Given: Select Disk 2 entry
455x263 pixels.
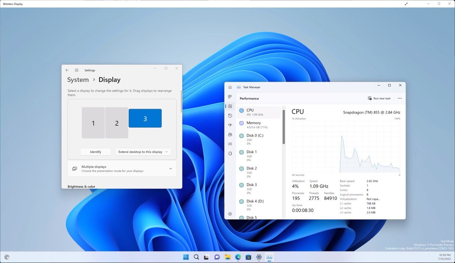Looking at the screenshot, I should pos(259,172).
